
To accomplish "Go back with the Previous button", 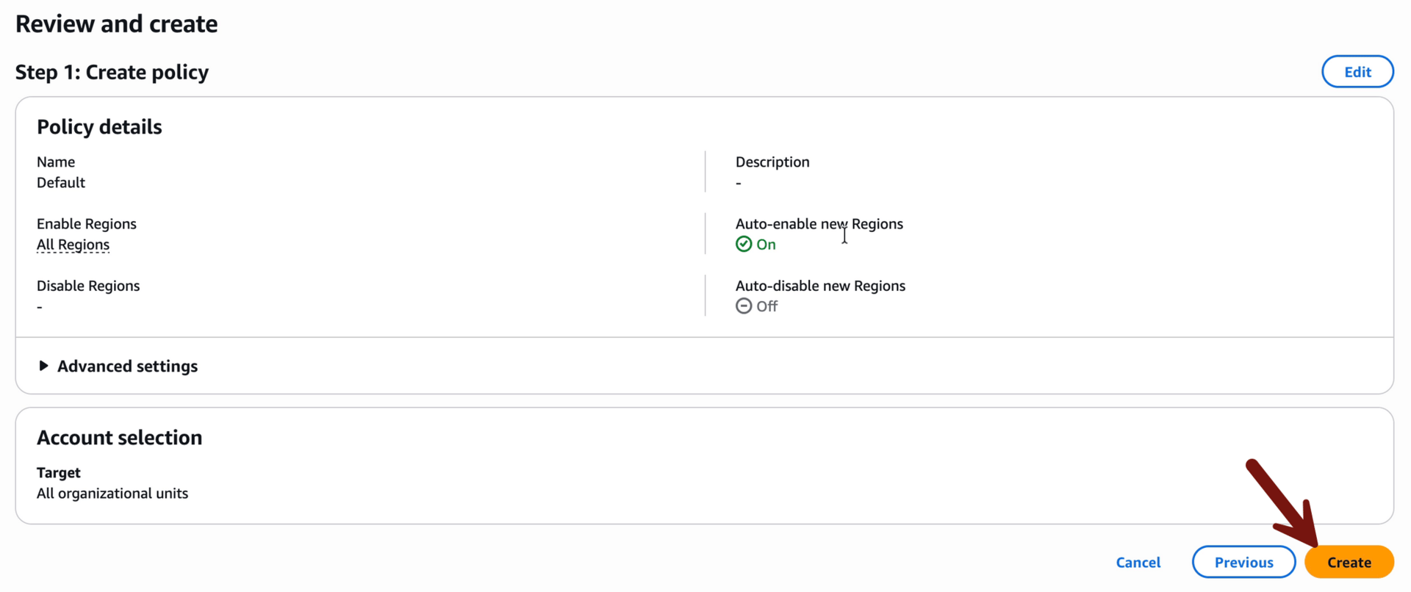I will [x=1243, y=562].
